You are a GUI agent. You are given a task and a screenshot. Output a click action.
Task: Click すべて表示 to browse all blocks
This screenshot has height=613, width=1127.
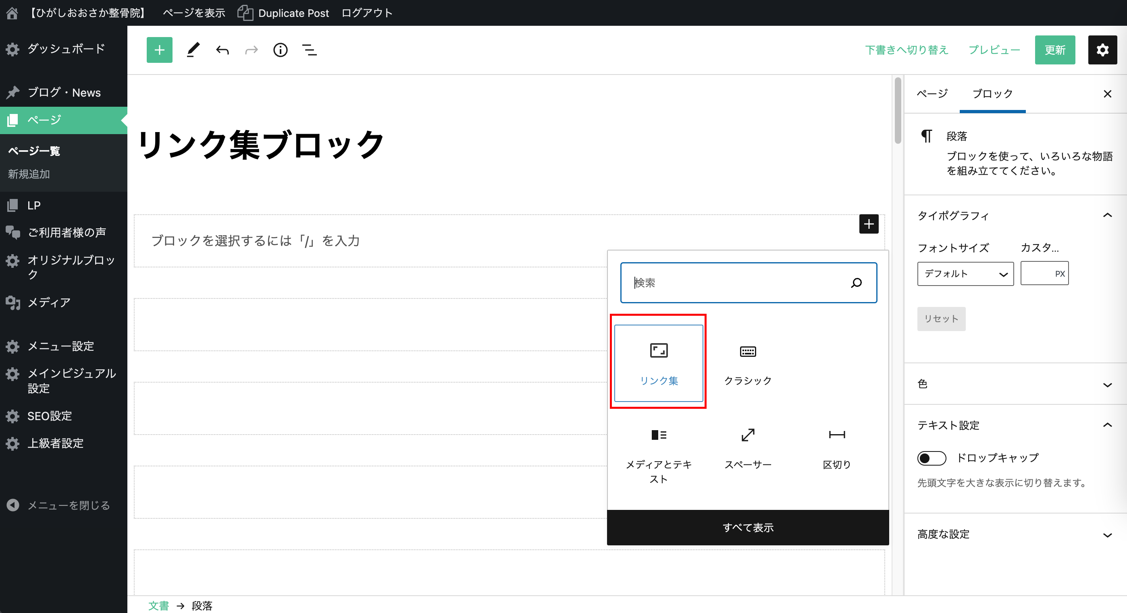click(748, 527)
